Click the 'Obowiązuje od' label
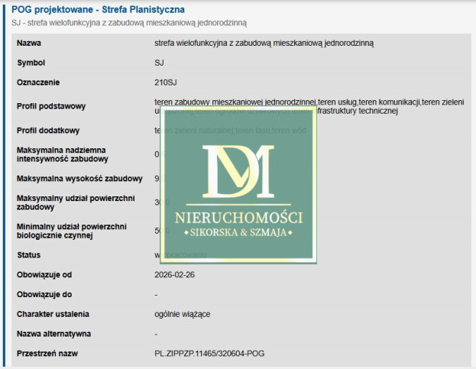476x369 pixels. click(44, 275)
